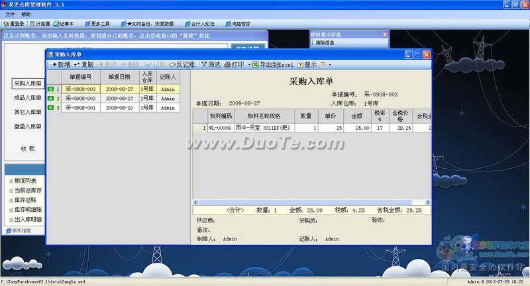Click the detail grid scroll-right arrow
The height and width of the screenshot is (286, 530).
pyautogui.click(x=427, y=203)
